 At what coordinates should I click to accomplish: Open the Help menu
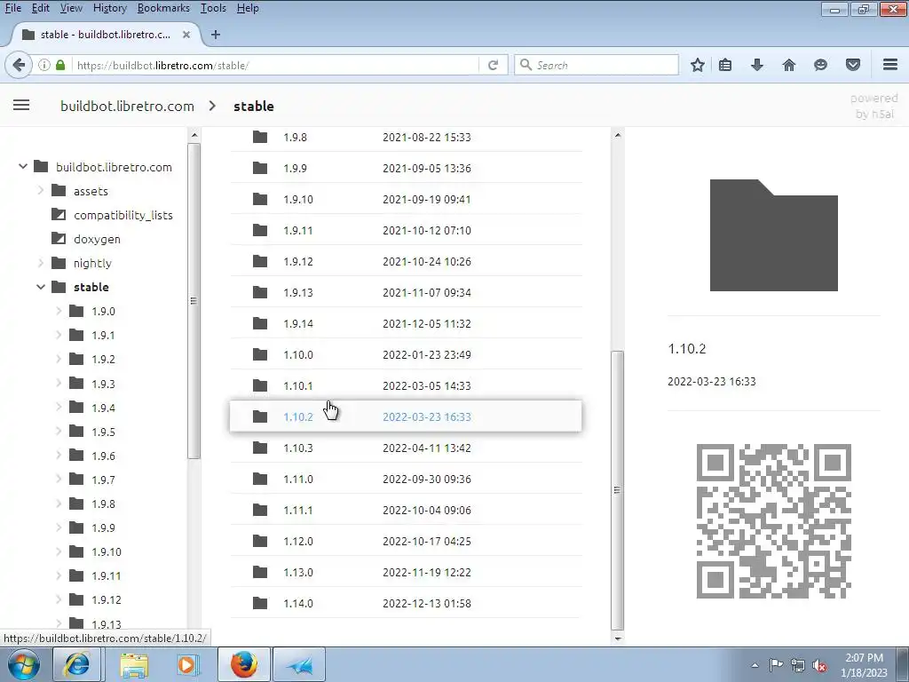pos(248,8)
